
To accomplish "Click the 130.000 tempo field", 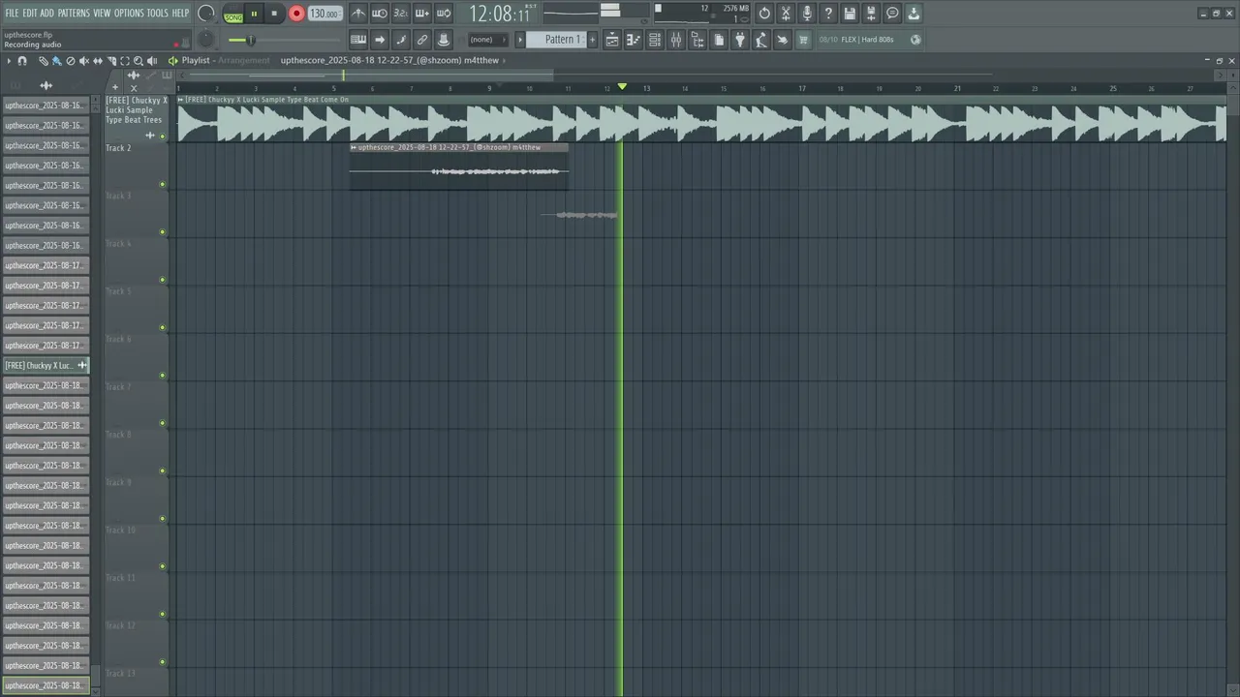I will tap(325, 14).
